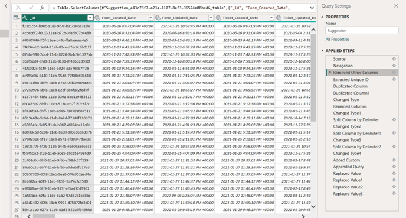Open gear for Added Custom step
Screen dimensions: 406x218
click(x=394, y=160)
